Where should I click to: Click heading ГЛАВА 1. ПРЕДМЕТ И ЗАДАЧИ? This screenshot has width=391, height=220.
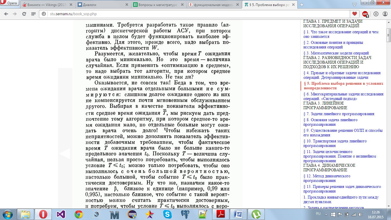coord(333,23)
